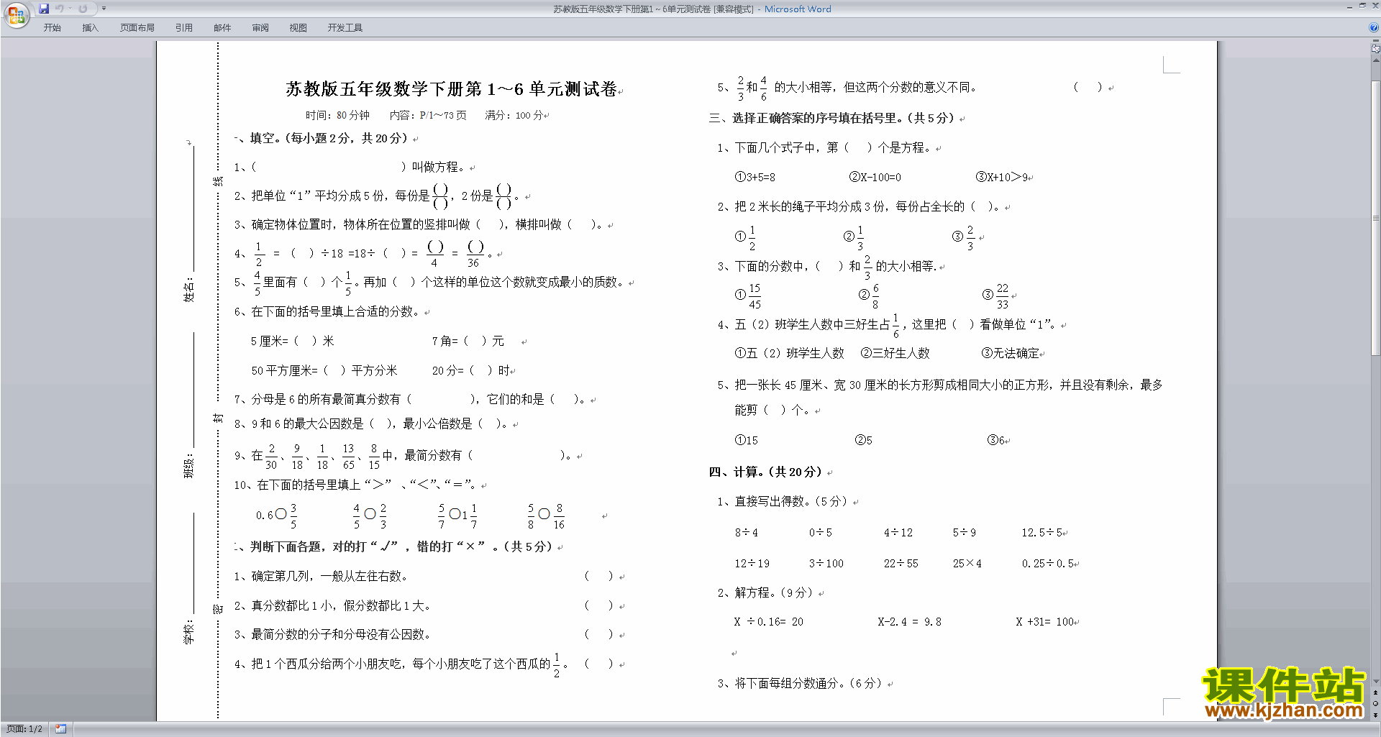Open the 插入 ribbon tab
1381x737 pixels.
tap(91, 28)
